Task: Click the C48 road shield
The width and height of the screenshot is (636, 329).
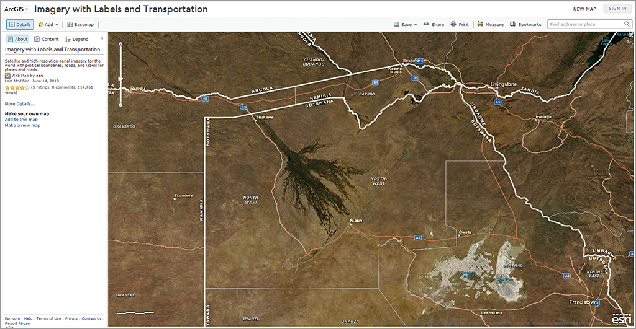Action: click(243, 107)
